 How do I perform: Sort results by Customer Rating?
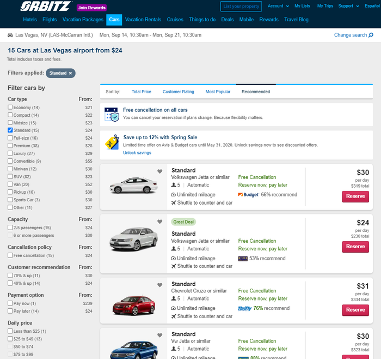pyautogui.click(x=179, y=92)
